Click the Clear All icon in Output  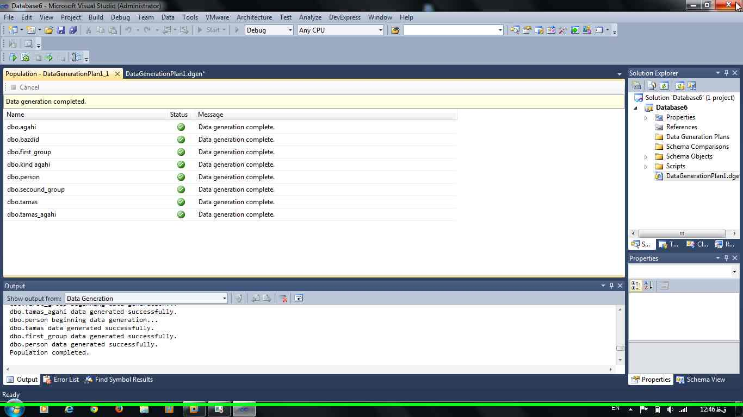[283, 299]
